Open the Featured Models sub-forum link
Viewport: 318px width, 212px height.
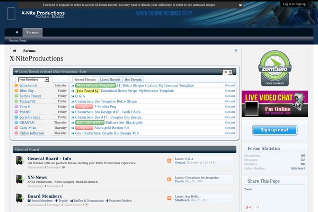119,201
